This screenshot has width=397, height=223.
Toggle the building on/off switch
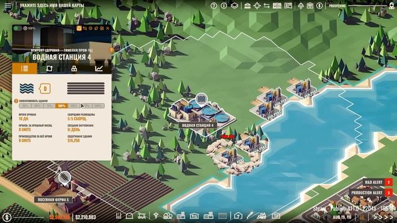pyautogui.click(x=17, y=28)
